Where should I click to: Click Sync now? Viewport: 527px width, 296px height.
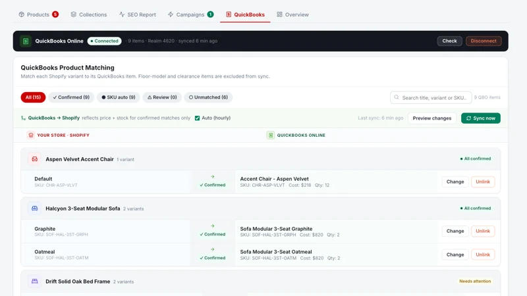point(481,118)
